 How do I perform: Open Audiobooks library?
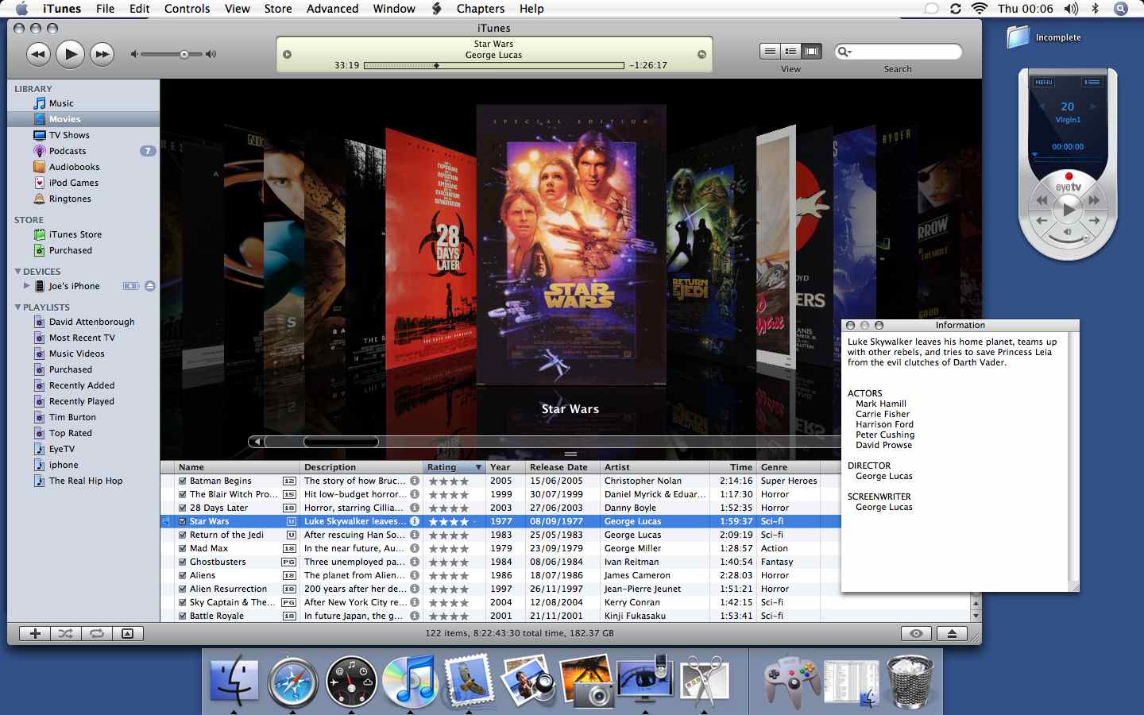point(74,167)
